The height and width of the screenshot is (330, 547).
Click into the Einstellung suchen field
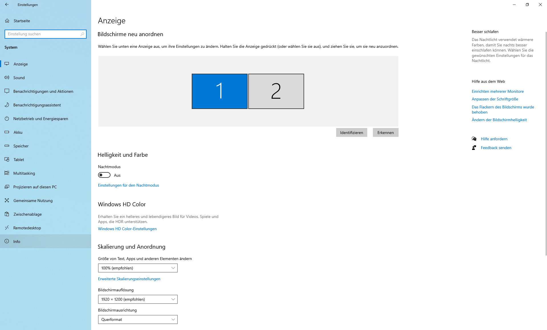[x=43, y=34]
